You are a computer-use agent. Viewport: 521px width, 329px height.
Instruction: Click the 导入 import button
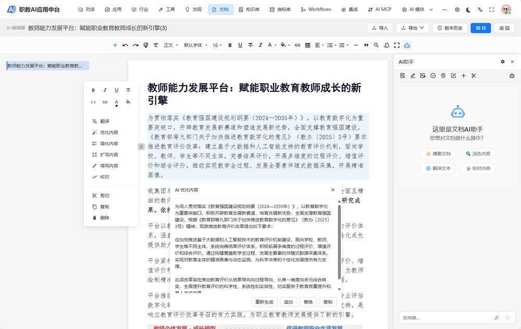point(380,28)
